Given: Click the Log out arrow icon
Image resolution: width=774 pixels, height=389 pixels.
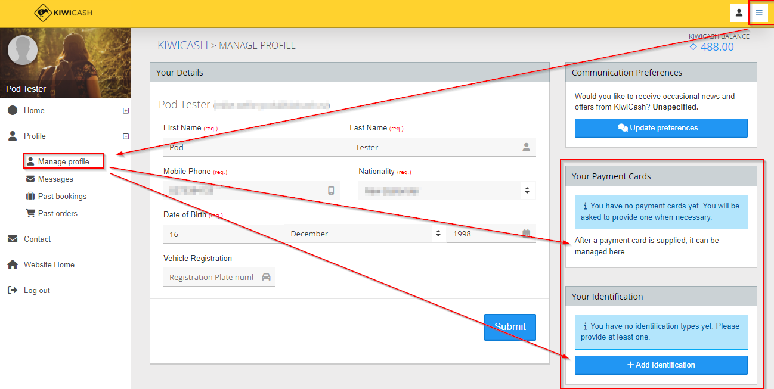Looking at the screenshot, I should (13, 290).
